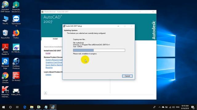Launch Microsoft Edge desktop shortcut

[x=5, y=64]
